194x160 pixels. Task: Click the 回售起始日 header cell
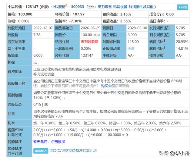[67, 28]
